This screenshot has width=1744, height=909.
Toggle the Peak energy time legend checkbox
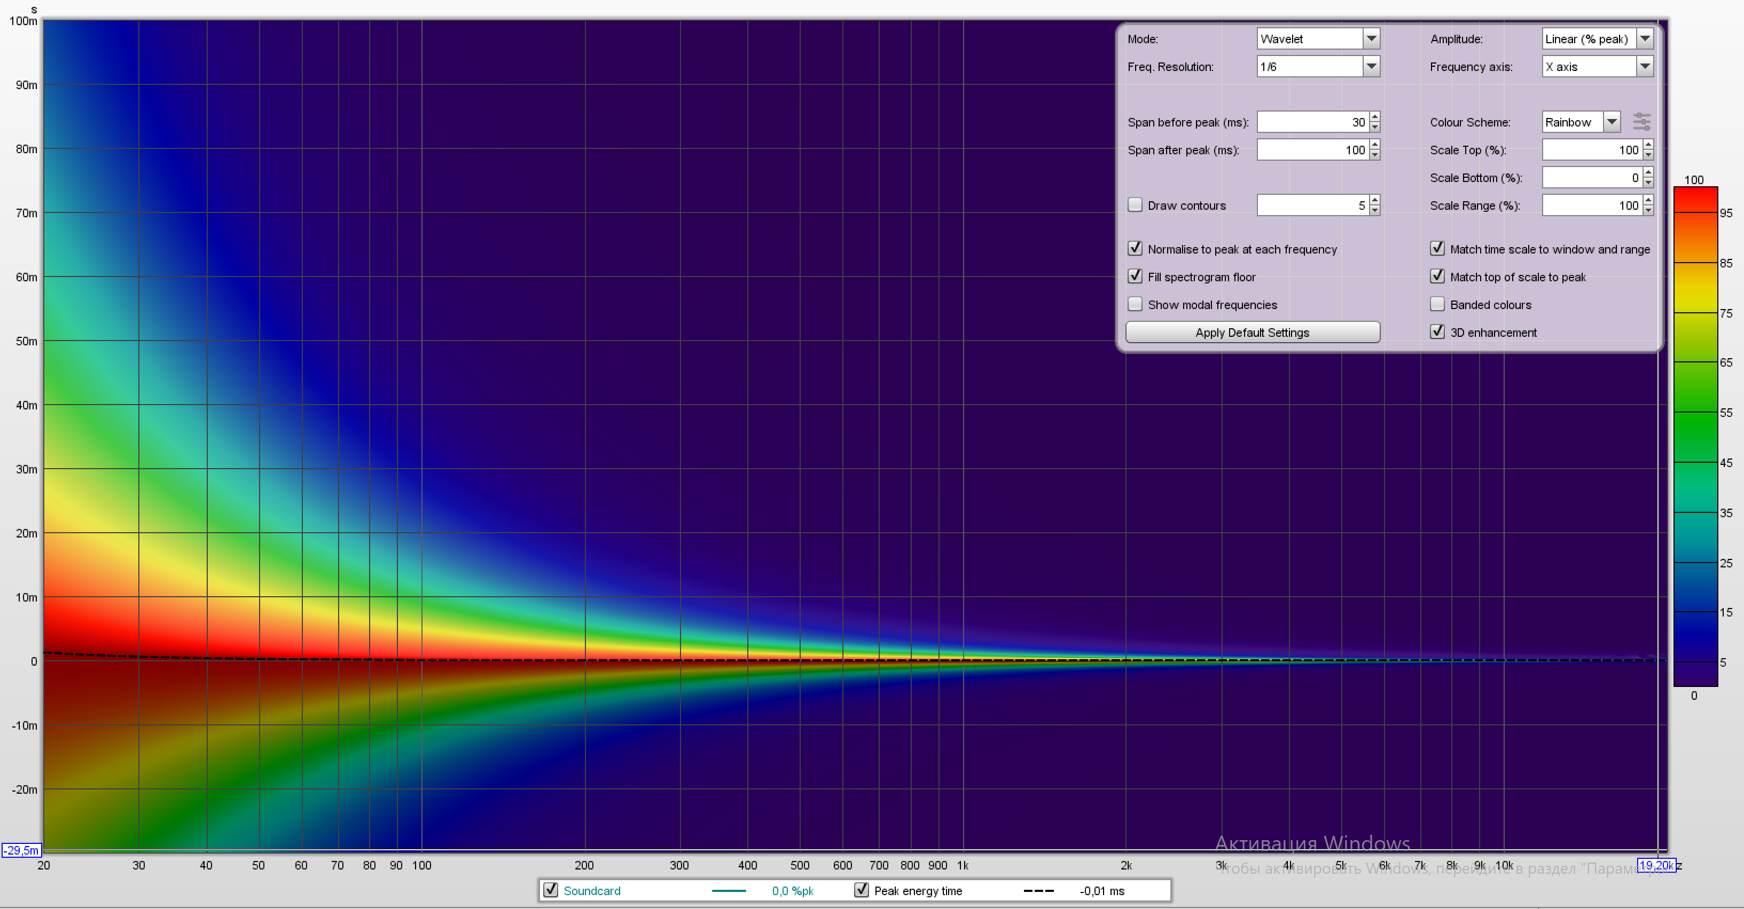coord(861,890)
